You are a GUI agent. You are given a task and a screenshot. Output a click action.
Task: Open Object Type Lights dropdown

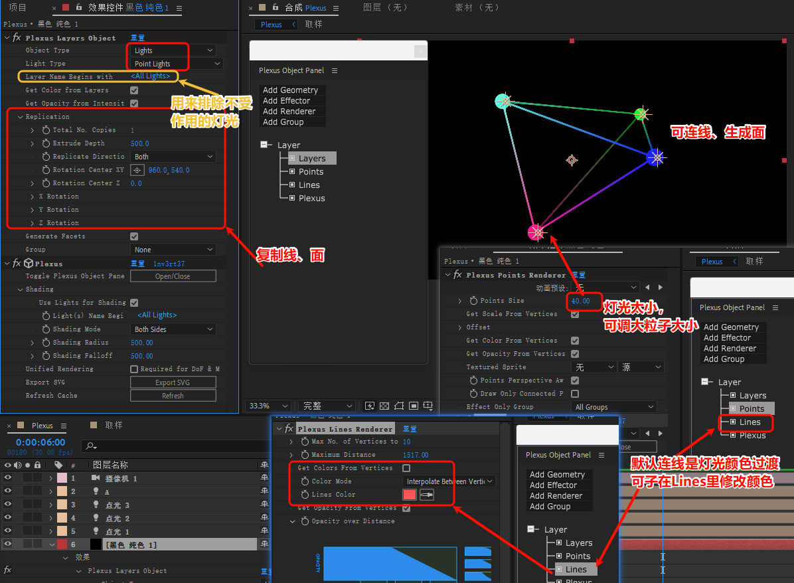(x=173, y=50)
